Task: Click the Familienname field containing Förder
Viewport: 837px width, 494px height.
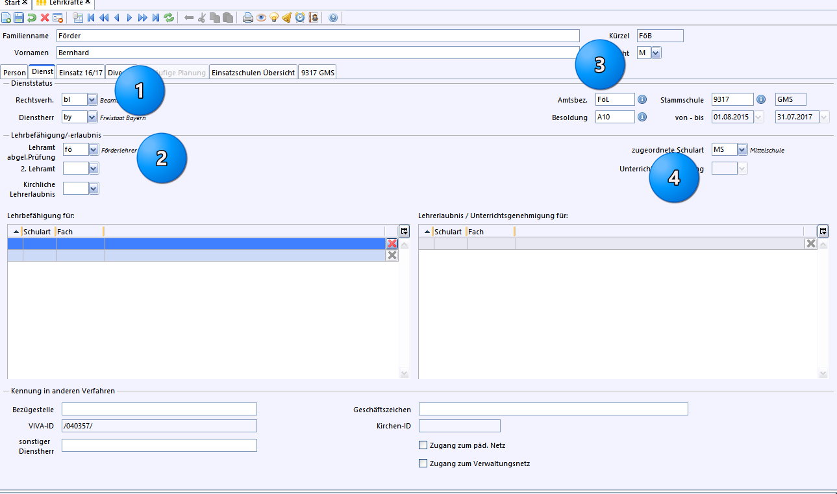Action: (318, 36)
